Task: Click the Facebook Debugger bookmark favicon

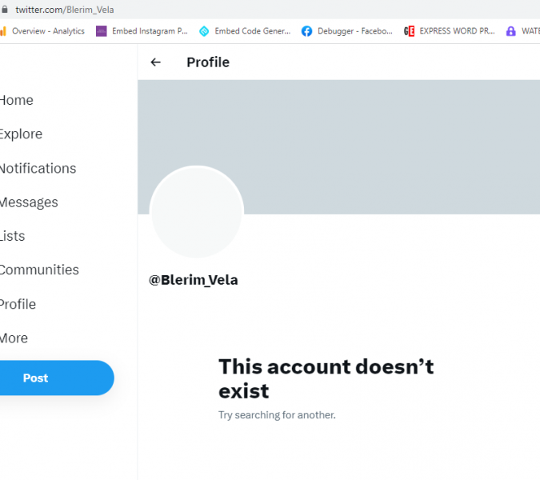Action: [306, 31]
